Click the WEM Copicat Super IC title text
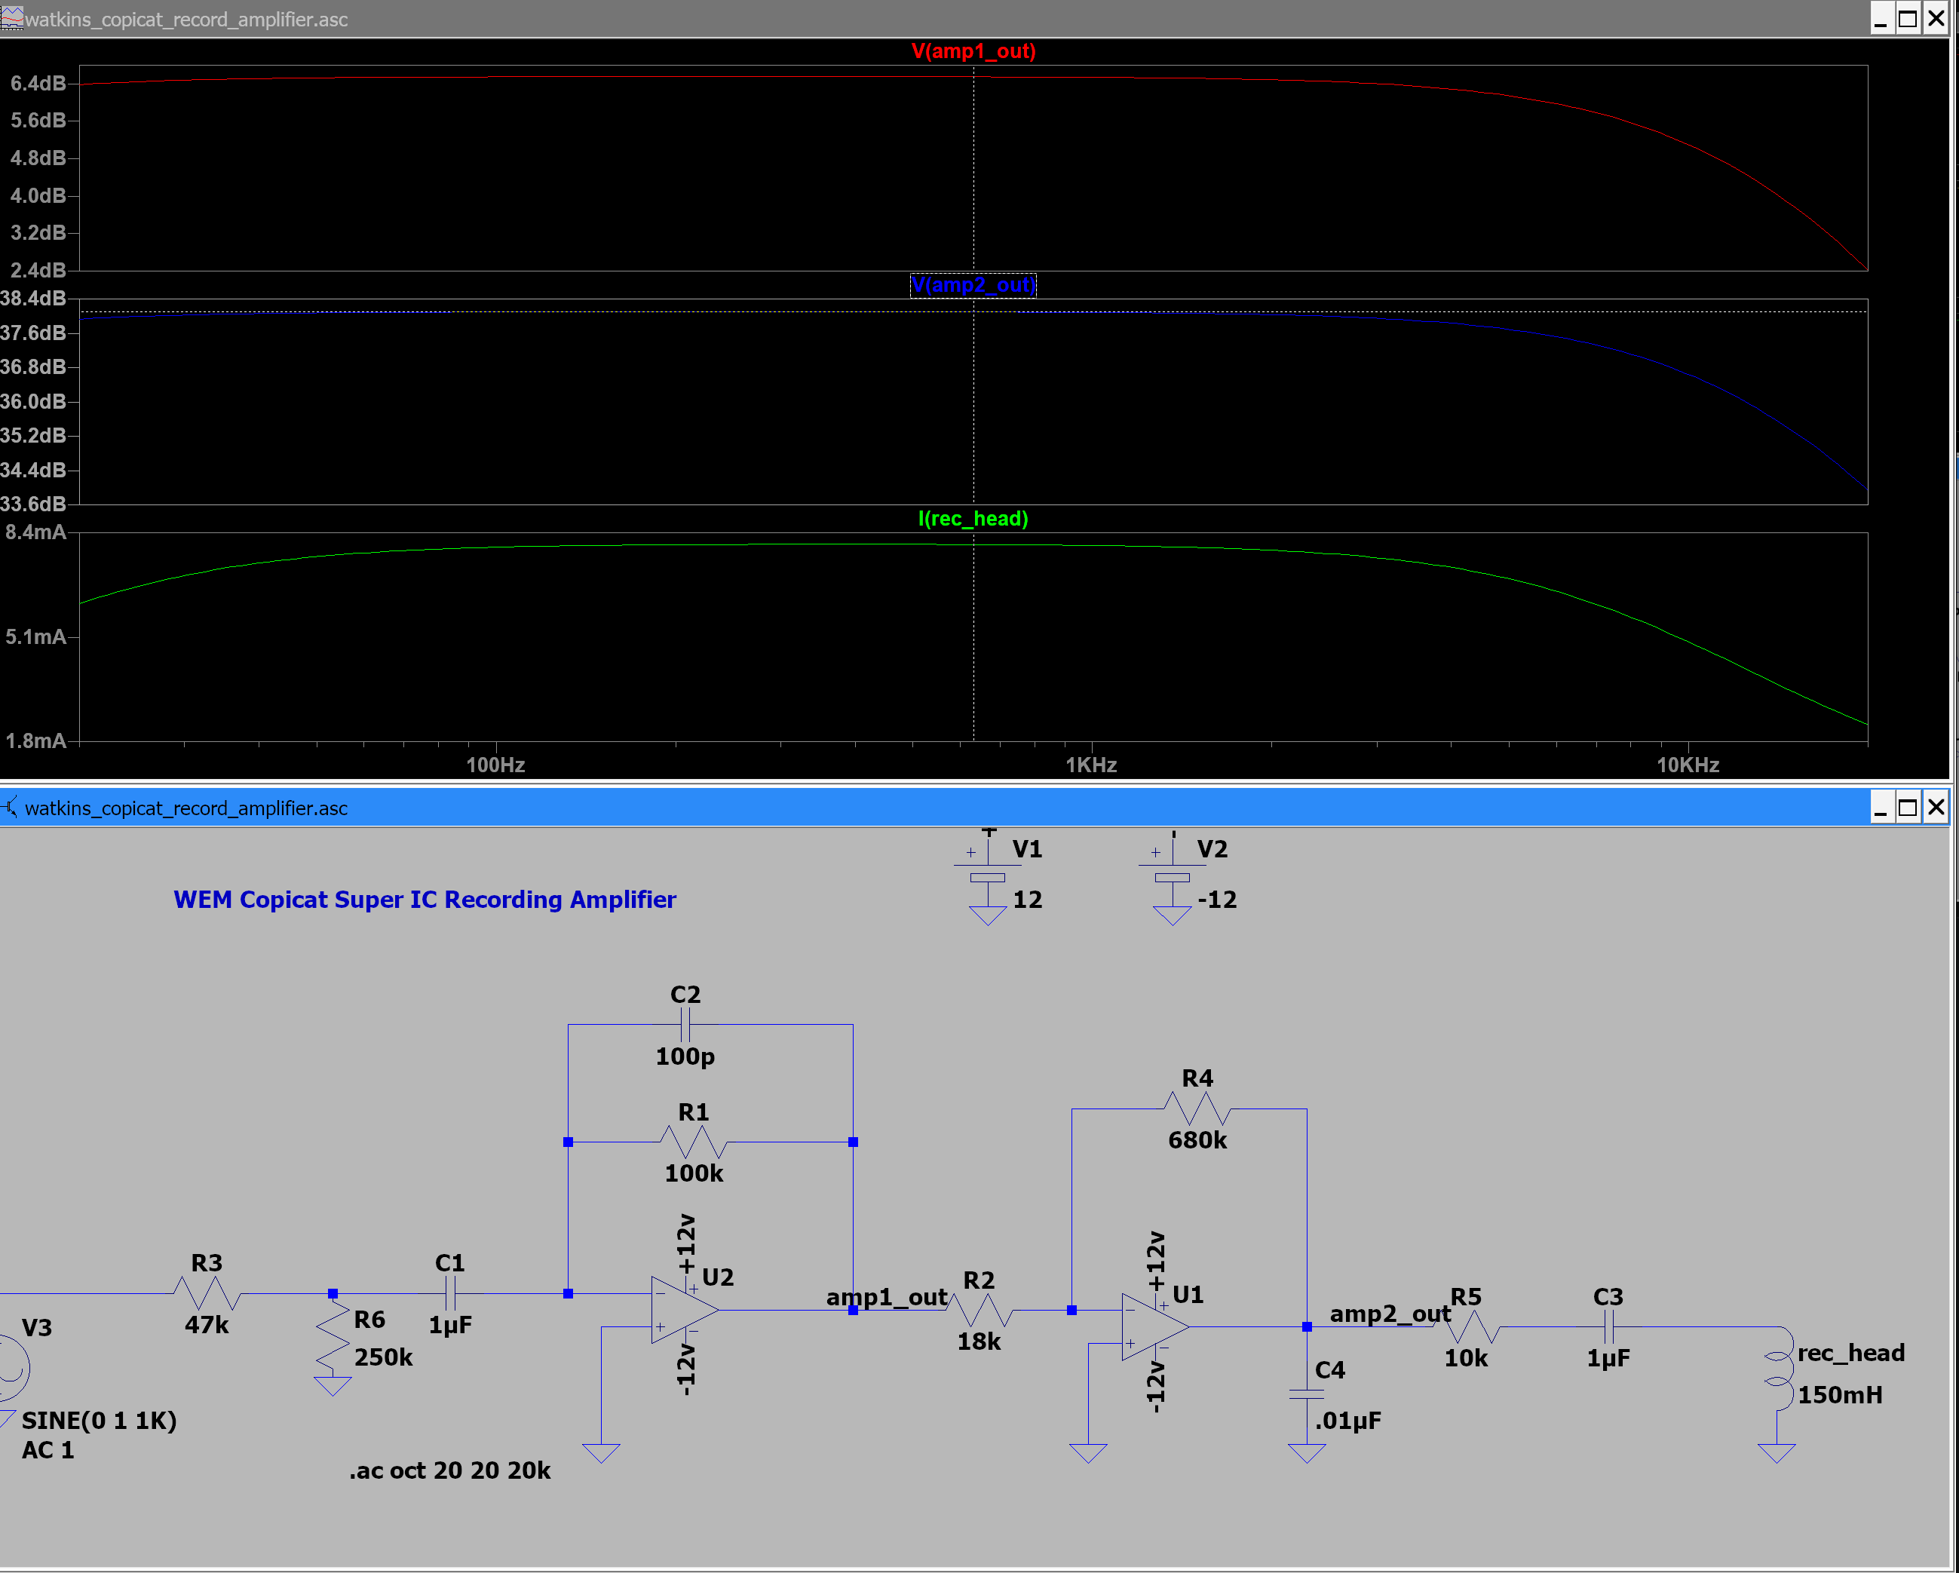The height and width of the screenshot is (1573, 1959). point(425,900)
